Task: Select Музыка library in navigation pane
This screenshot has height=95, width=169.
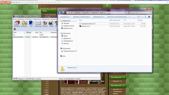Action: (x=66, y=44)
